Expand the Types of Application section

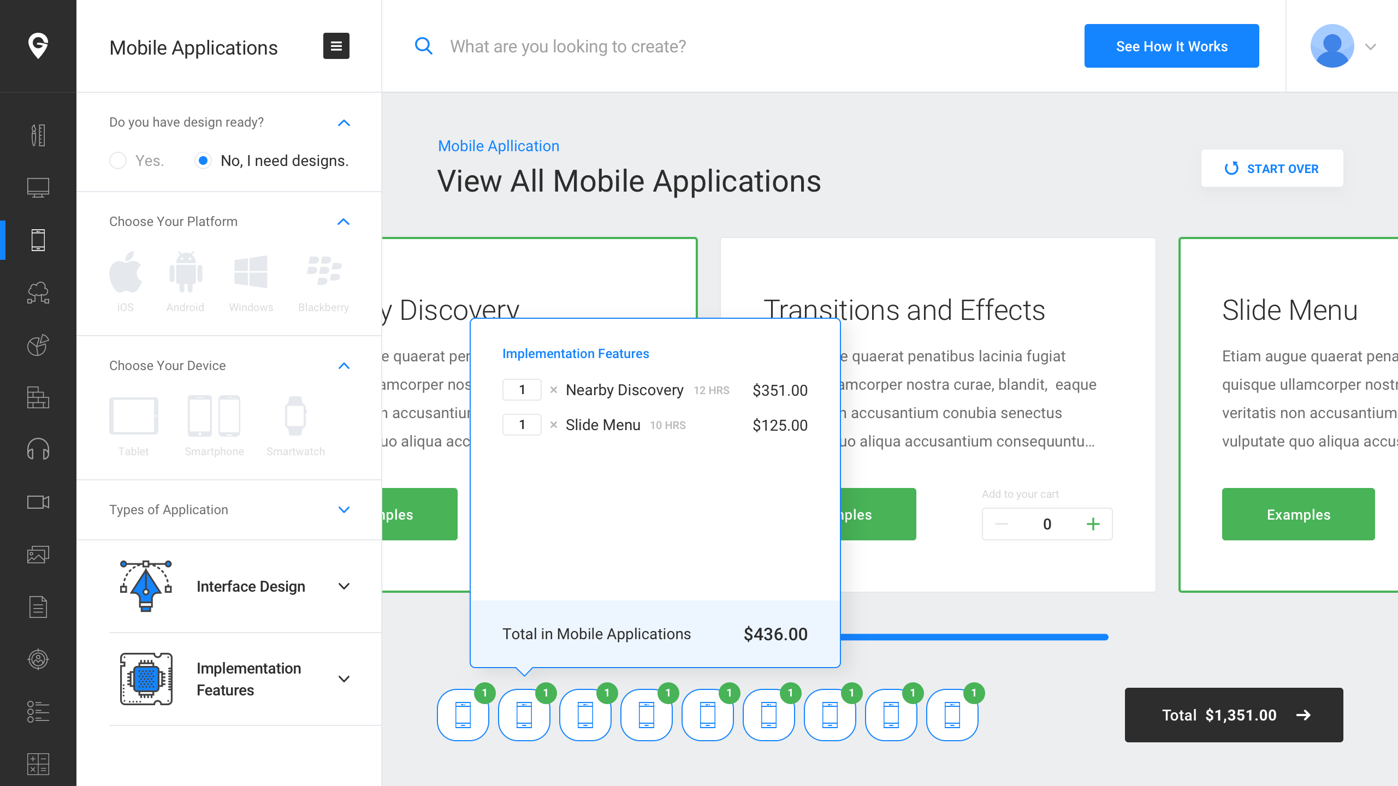tap(343, 509)
